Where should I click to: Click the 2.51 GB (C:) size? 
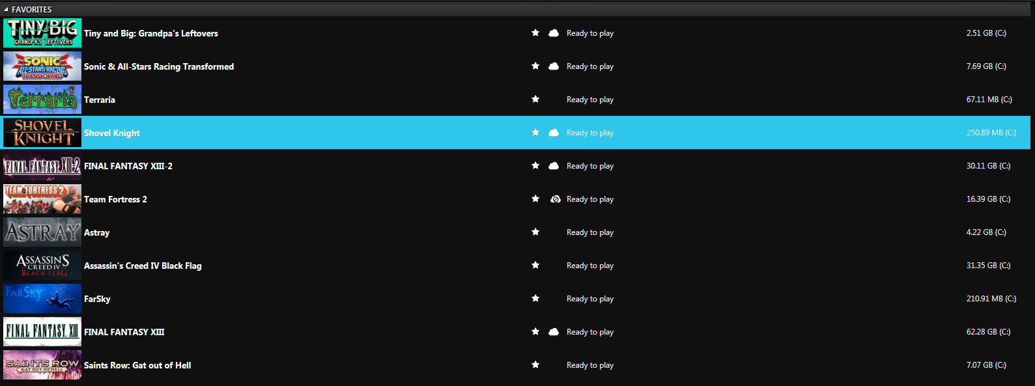coord(986,33)
